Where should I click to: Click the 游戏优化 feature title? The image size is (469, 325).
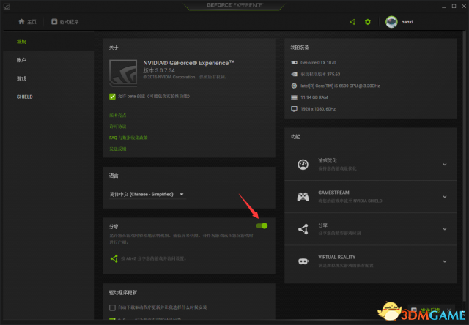coord(328,160)
